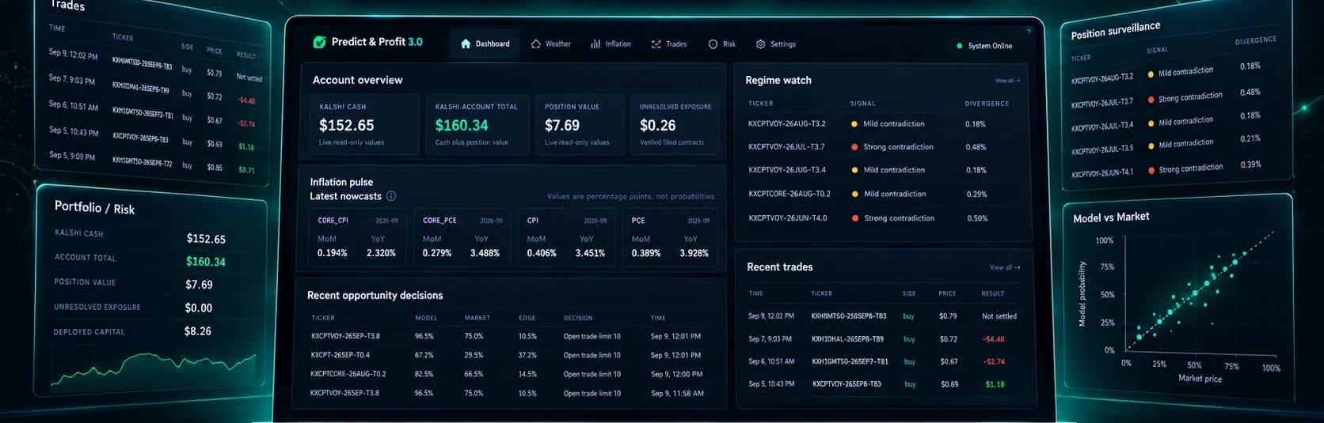
Task: Click the Dashboard home icon
Action: pyautogui.click(x=466, y=44)
